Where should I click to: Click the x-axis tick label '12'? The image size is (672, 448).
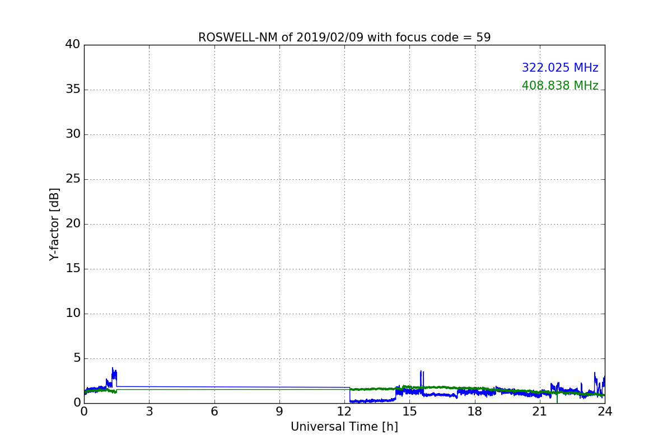click(x=344, y=412)
